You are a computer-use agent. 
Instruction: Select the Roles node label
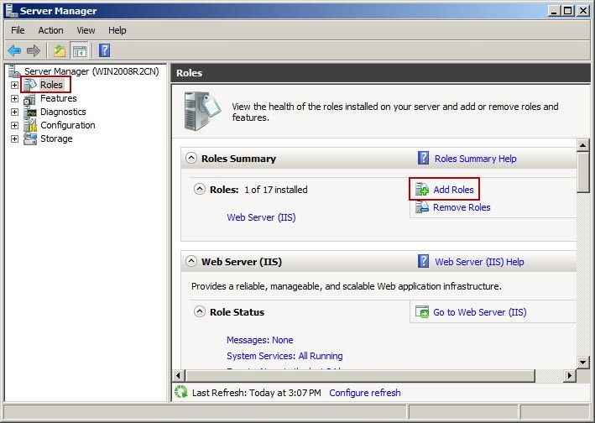click(51, 85)
